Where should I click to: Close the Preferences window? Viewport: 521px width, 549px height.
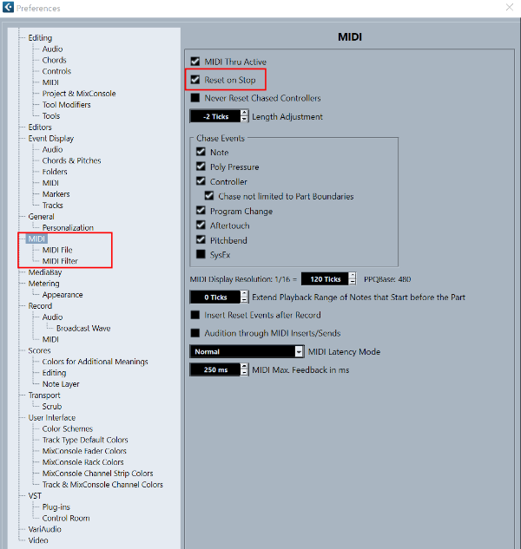510,7
